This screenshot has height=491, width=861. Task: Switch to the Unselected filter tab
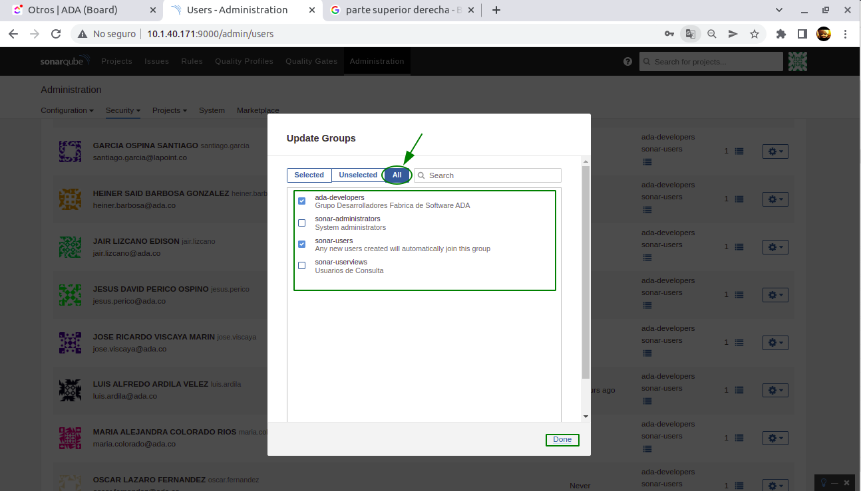point(358,175)
